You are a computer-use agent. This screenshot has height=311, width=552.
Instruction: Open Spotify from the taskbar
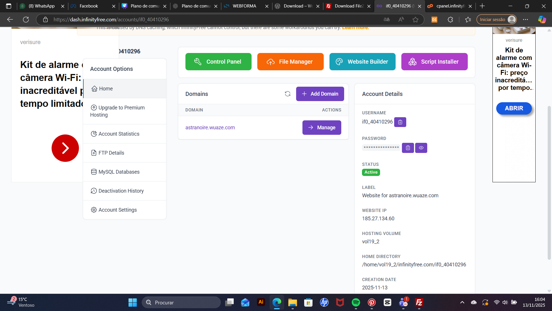pyautogui.click(x=356, y=302)
